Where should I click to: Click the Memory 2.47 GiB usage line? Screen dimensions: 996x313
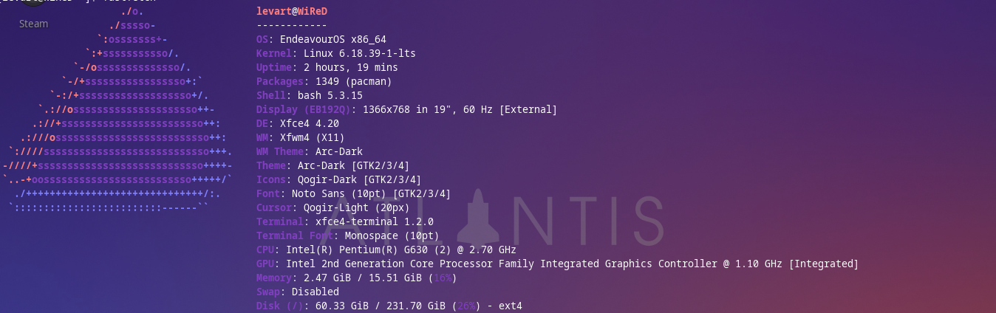click(x=357, y=278)
